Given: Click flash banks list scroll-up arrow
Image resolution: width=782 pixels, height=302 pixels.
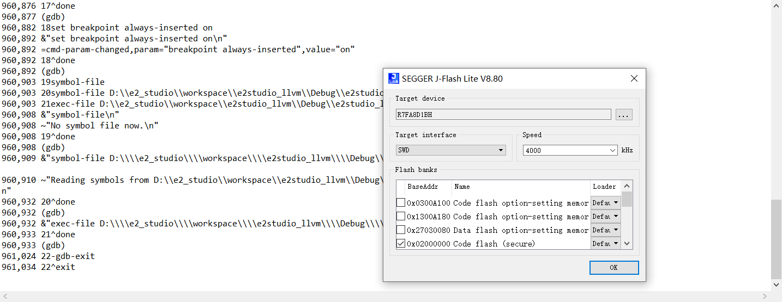Looking at the screenshot, I should click(x=627, y=186).
